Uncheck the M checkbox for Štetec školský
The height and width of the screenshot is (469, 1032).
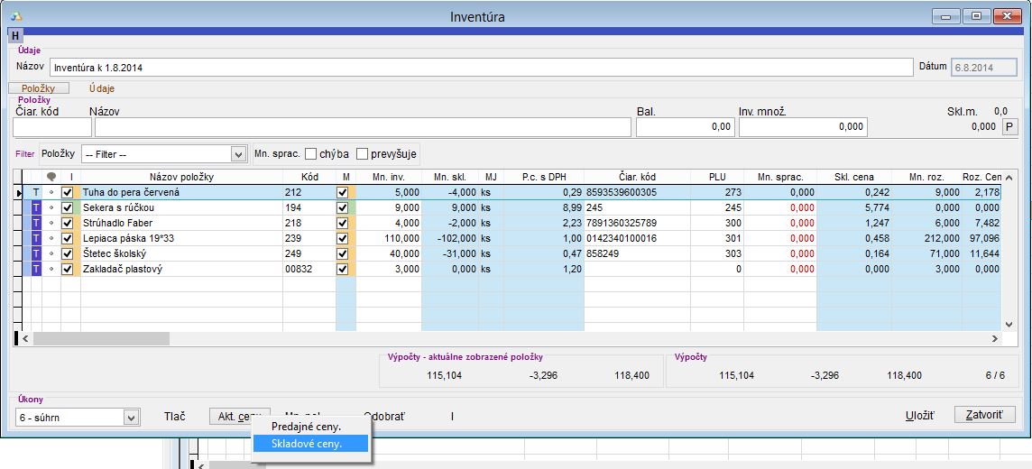point(342,253)
